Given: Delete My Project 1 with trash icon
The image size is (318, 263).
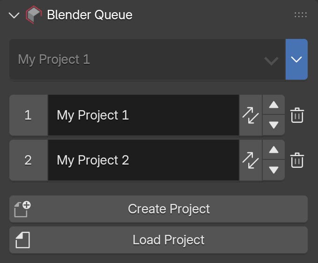Looking at the screenshot, I should pyautogui.click(x=297, y=115).
